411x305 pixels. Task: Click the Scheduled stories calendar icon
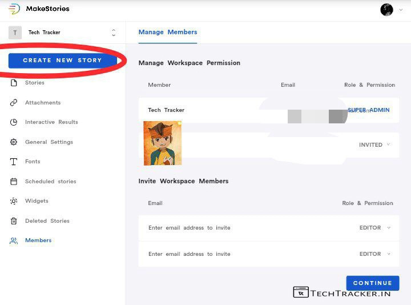coord(14,182)
